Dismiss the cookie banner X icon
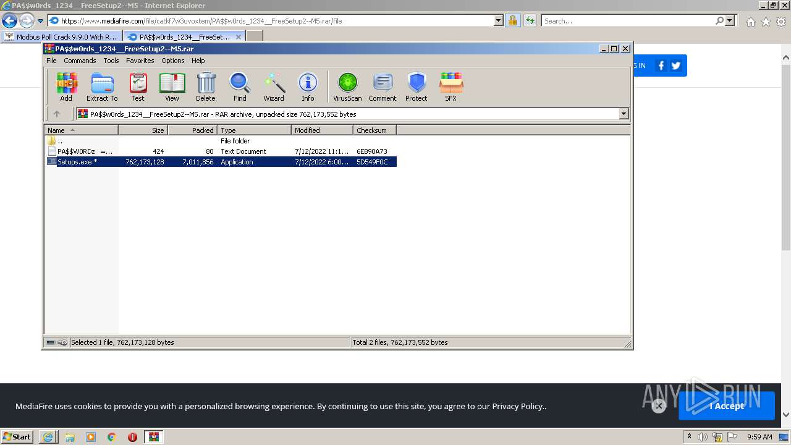The height and width of the screenshot is (445, 791). [659, 406]
